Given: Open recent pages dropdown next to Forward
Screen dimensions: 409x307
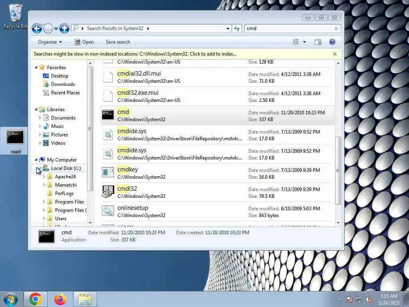Looking at the screenshot, I should [x=56, y=29].
